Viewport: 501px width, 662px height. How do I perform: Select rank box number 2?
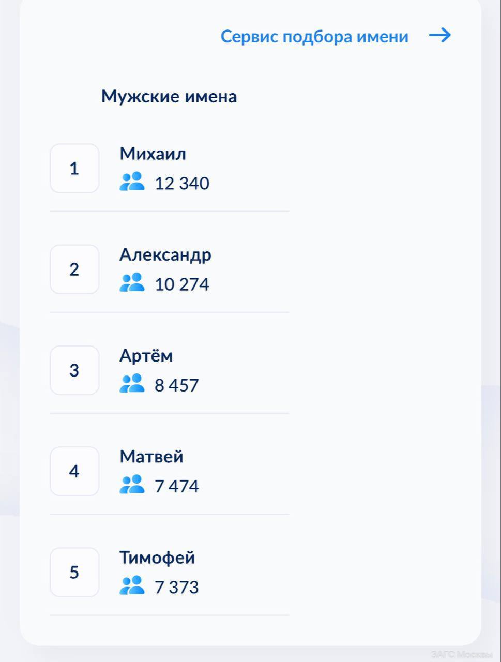click(74, 269)
